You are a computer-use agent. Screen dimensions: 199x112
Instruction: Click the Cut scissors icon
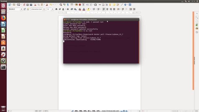pyautogui.click(x=35, y=5)
